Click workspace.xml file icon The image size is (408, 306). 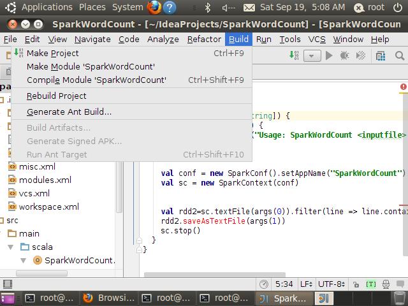point(12,207)
